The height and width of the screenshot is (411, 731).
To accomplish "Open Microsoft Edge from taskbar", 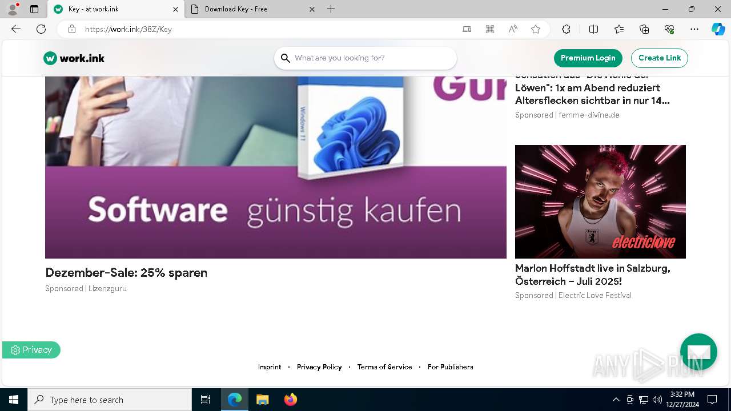I will coord(235,400).
